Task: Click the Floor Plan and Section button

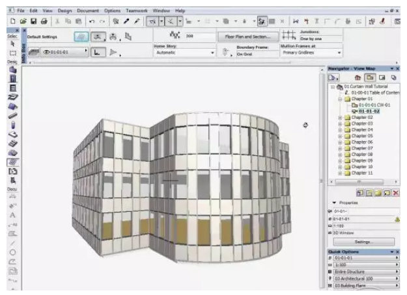Action: pyautogui.click(x=247, y=37)
